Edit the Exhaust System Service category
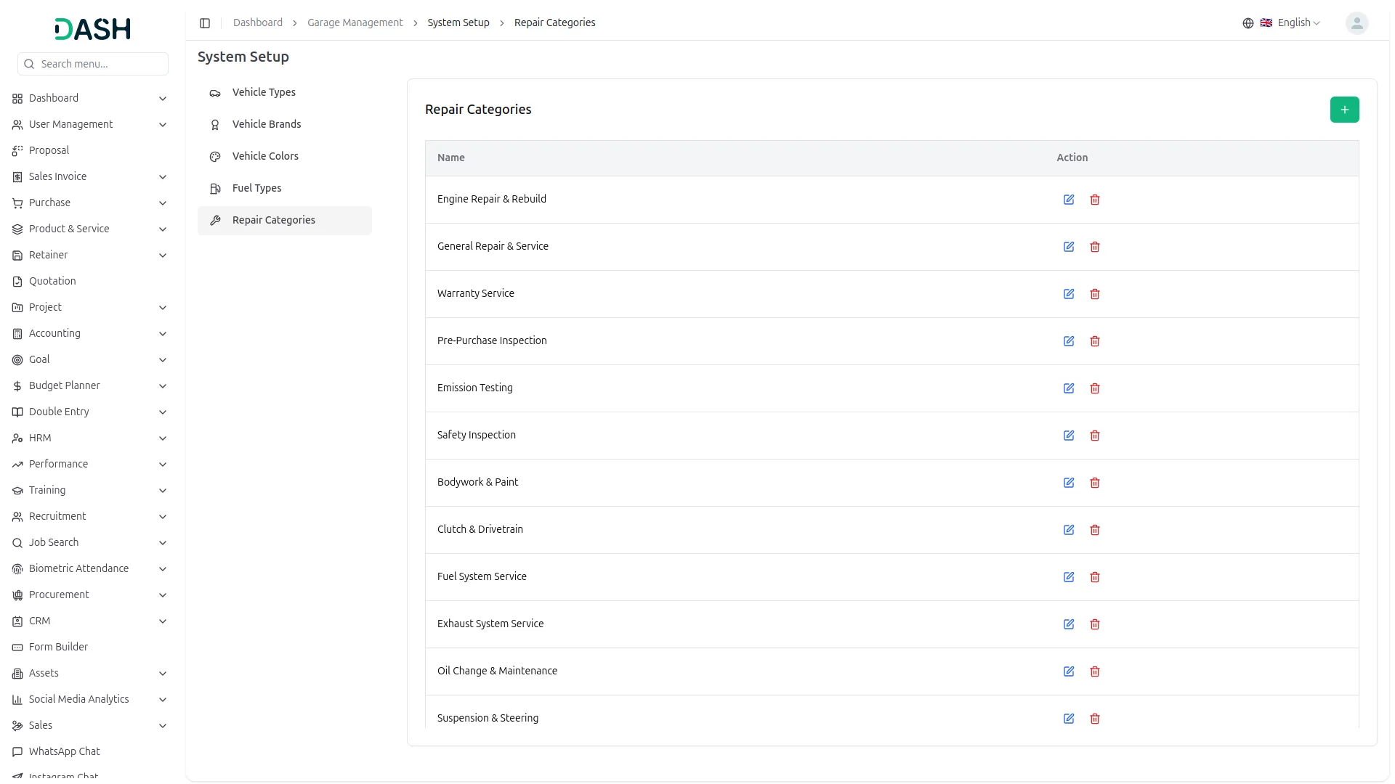This screenshot has height=784, width=1395. coord(1069,624)
